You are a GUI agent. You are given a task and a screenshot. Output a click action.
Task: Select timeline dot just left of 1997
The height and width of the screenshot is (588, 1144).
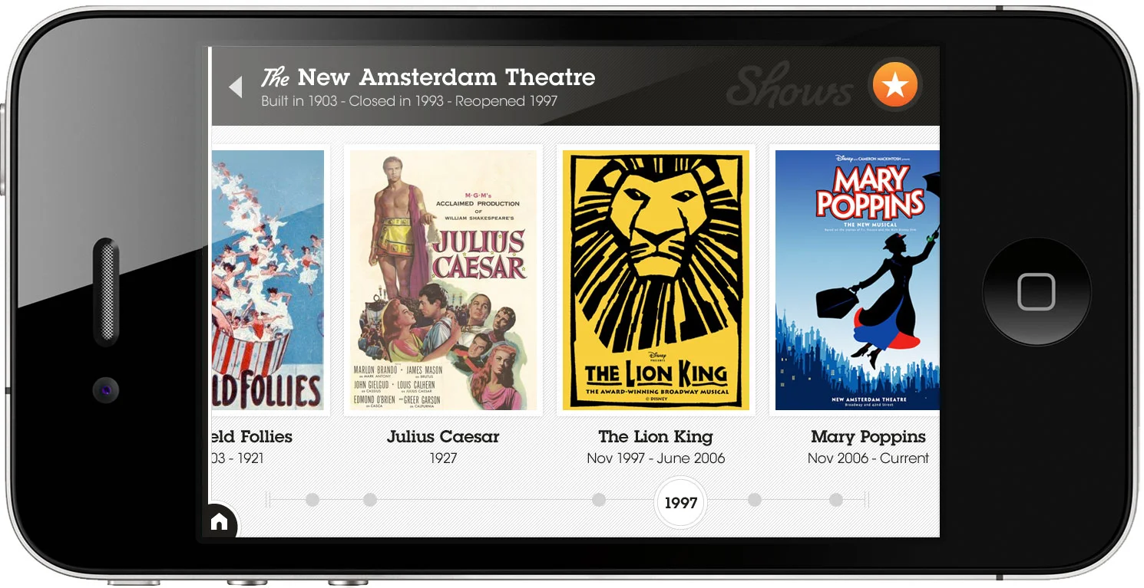point(599,500)
